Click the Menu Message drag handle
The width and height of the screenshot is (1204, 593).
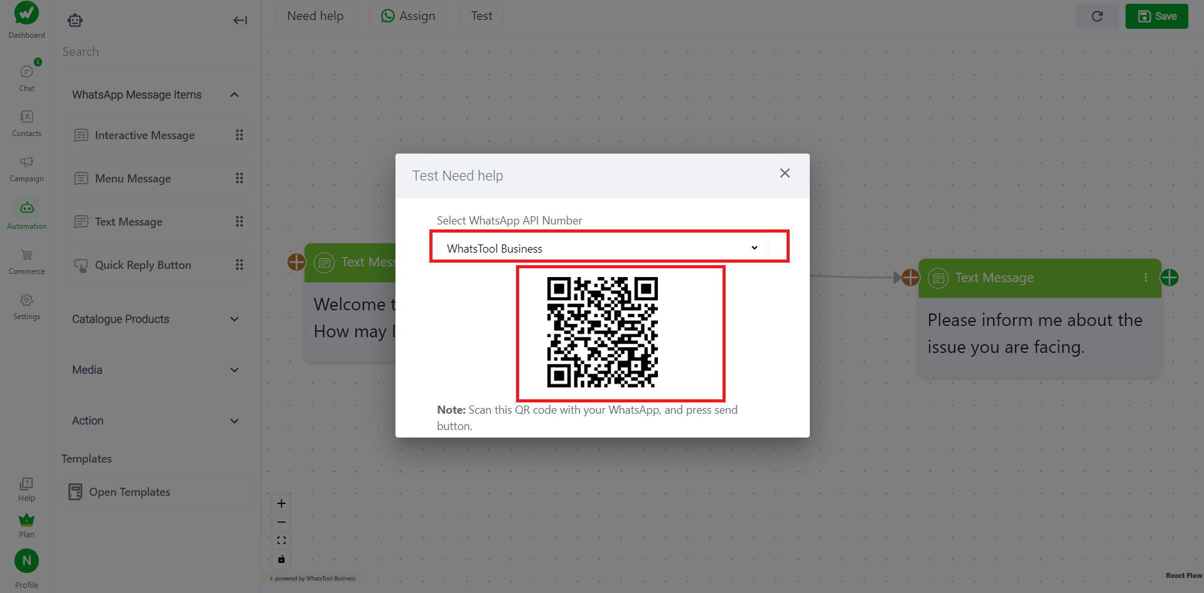[239, 179]
